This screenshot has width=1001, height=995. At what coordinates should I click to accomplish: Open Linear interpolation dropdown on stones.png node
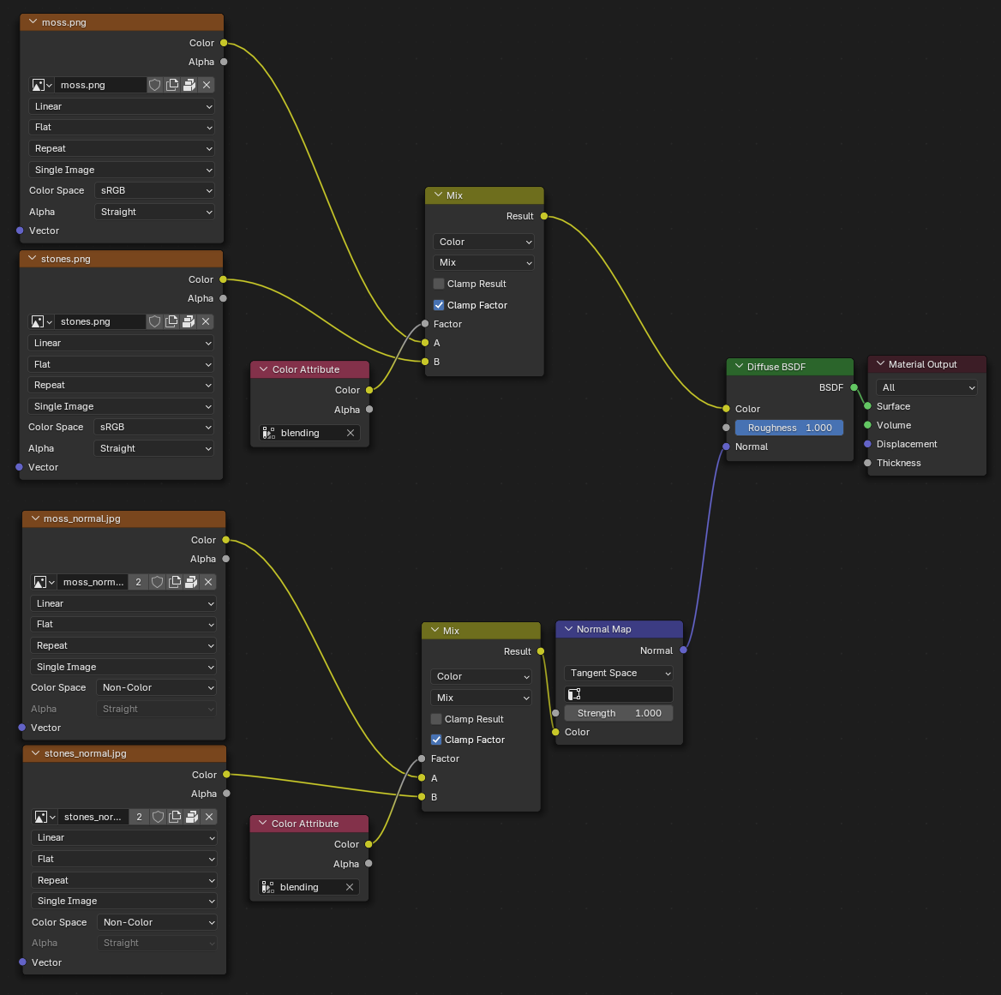(121, 343)
